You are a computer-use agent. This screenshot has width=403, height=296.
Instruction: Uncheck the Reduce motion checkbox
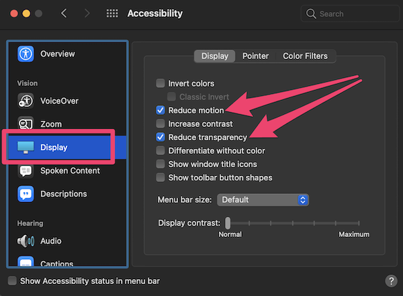pyautogui.click(x=161, y=110)
